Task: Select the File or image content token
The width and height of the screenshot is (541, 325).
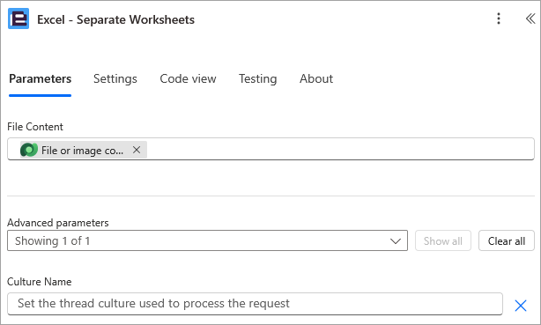Action: (x=84, y=150)
